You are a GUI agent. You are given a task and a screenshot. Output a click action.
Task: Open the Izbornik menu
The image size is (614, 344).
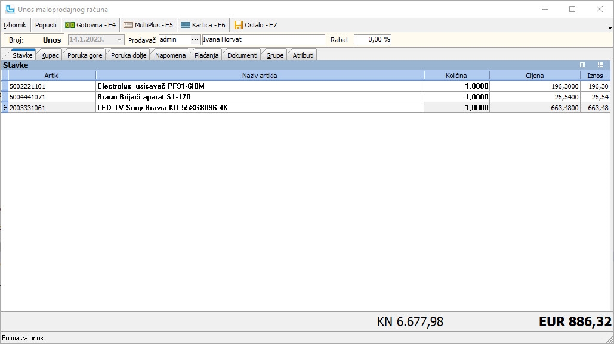tap(15, 25)
